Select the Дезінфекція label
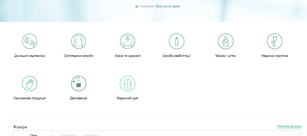The width and height of the screenshot is (307, 136). pyautogui.click(x=78, y=98)
